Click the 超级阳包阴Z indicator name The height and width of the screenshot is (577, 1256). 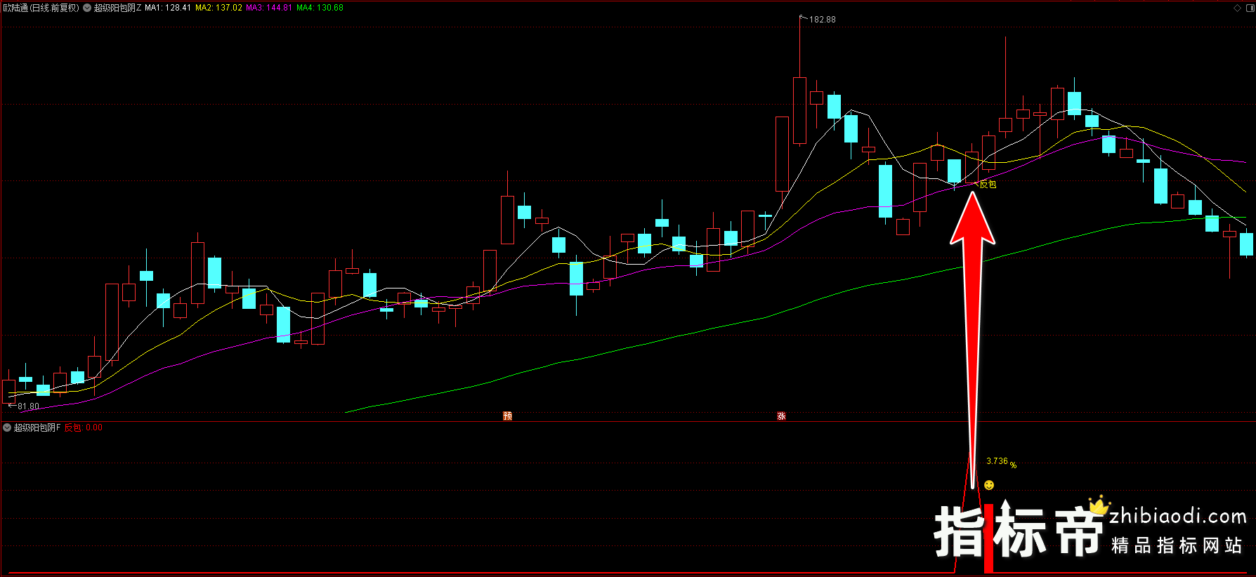coord(117,8)
